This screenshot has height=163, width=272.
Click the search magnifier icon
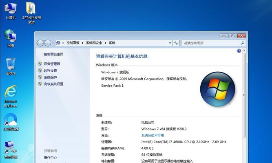pyautogui.click(x=243, y=43)
